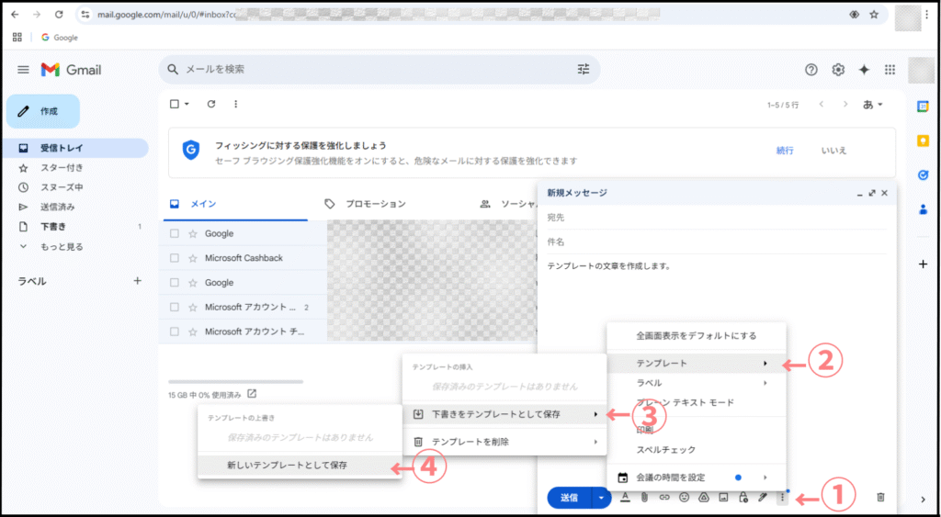Open Google Calendar side panel

point(923,107)
